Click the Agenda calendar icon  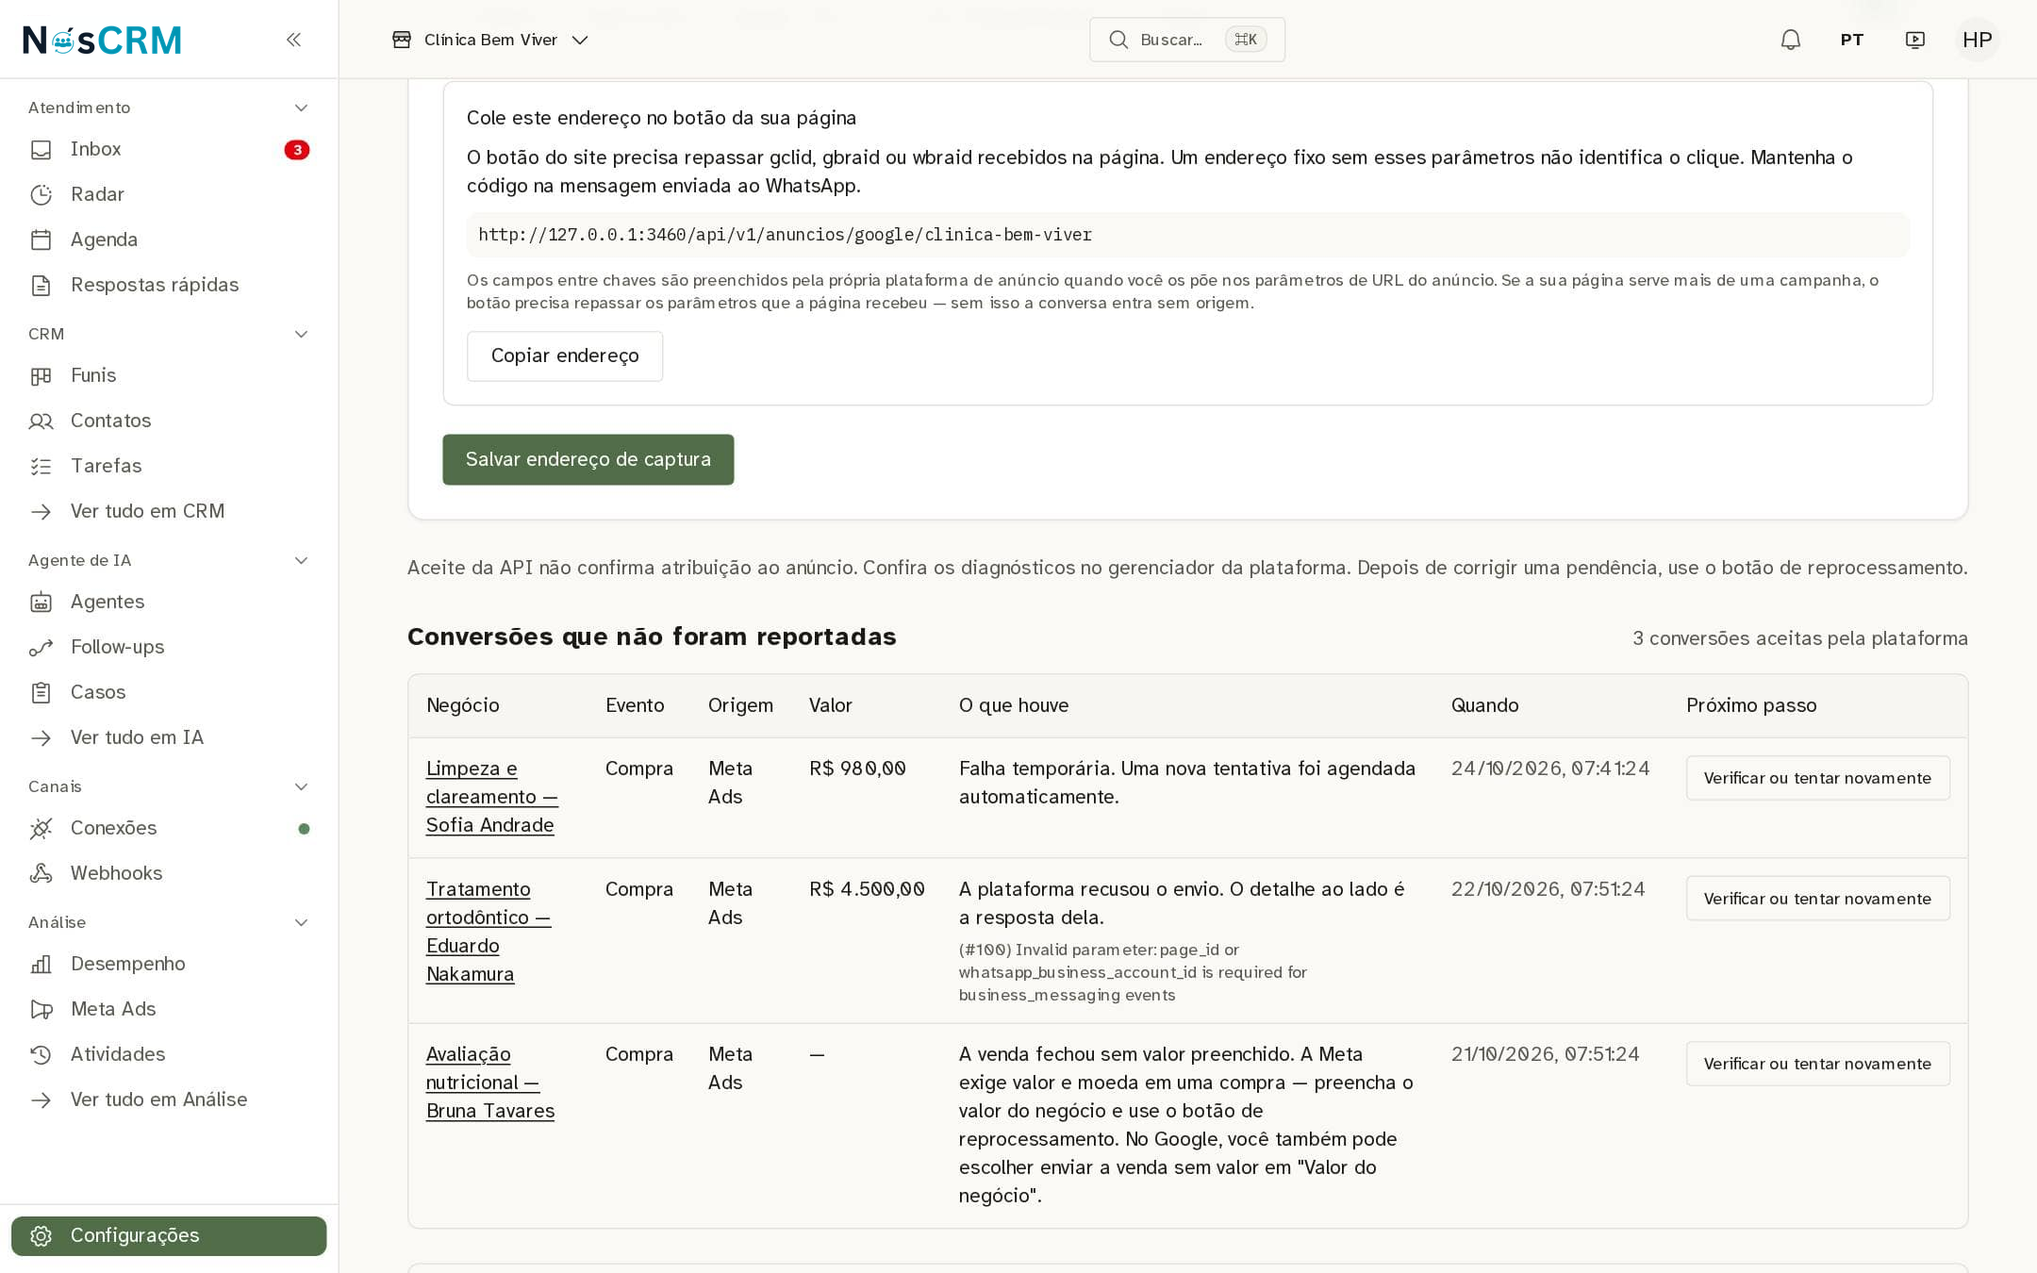(x=41, y=240)
